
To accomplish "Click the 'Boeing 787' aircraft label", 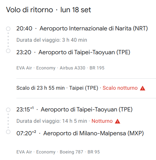I will pyautogui.click(x=71, y=152).
